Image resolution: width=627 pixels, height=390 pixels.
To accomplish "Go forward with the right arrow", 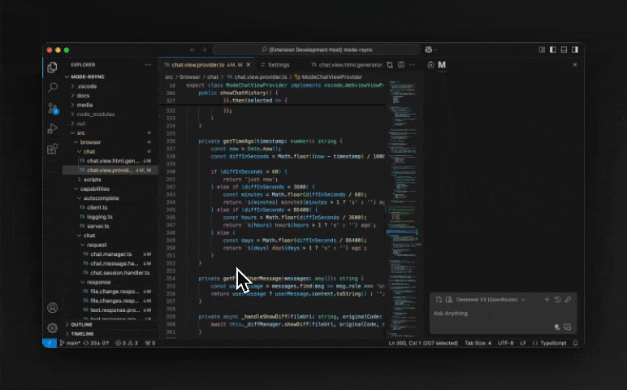I will pos(204,50).
